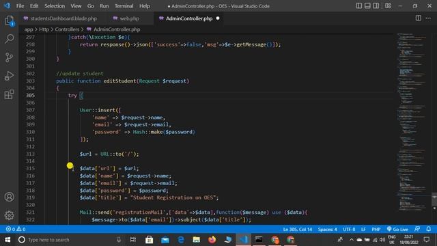Open editor More Actions ellipsis
The image size is (437, 246).
pos(428,18)
